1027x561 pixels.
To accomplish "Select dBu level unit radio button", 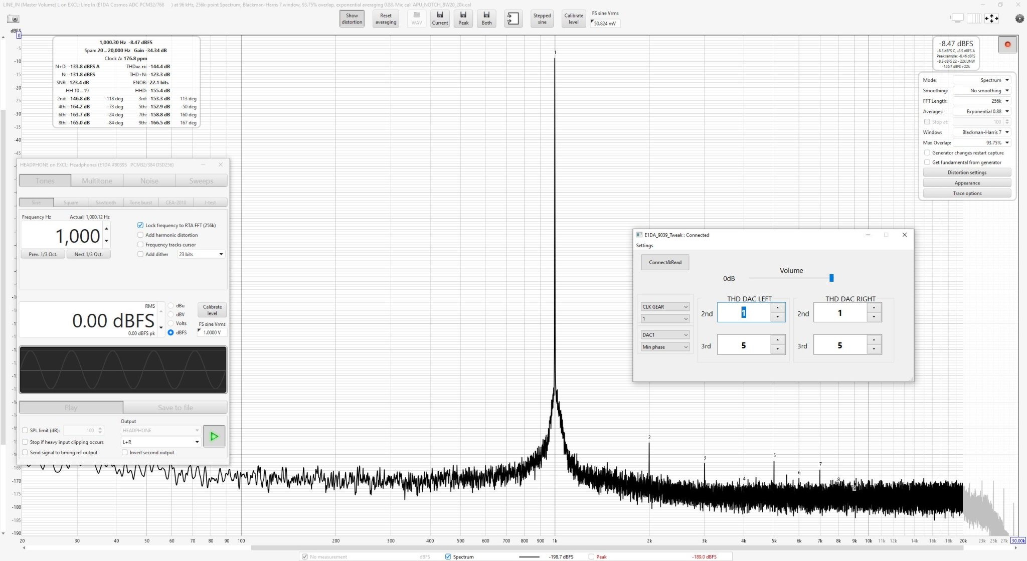I will pyautogui.click(x=171, y=305).
